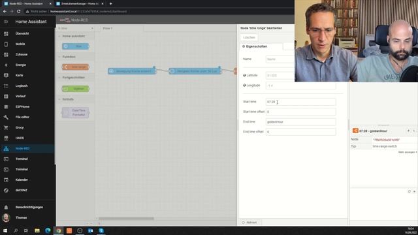Expand Mehr anzeigen in the info panel
Screen dimensions: 418x235
408,152
